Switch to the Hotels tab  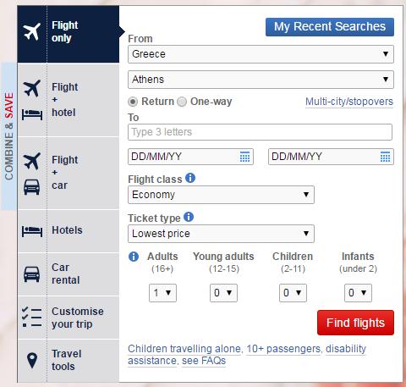[x=69, y=231]
